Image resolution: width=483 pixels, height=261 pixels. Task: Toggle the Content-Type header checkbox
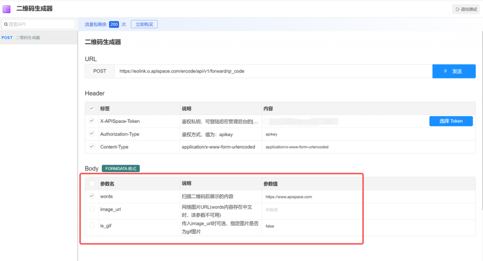92,147
